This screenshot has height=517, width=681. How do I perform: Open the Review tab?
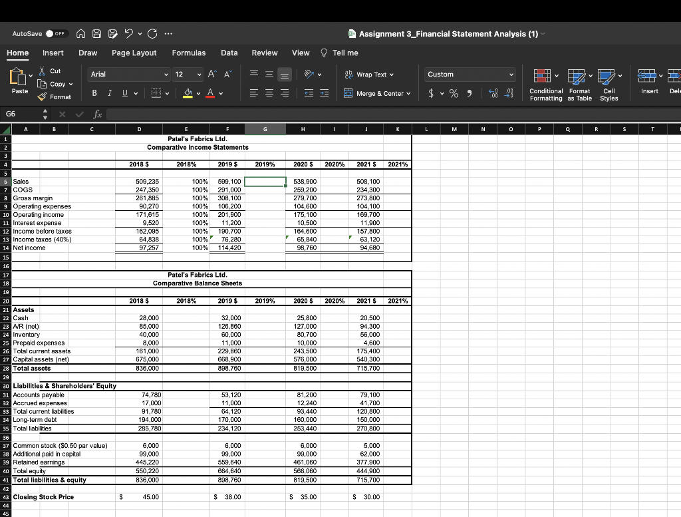pos(264,53)
